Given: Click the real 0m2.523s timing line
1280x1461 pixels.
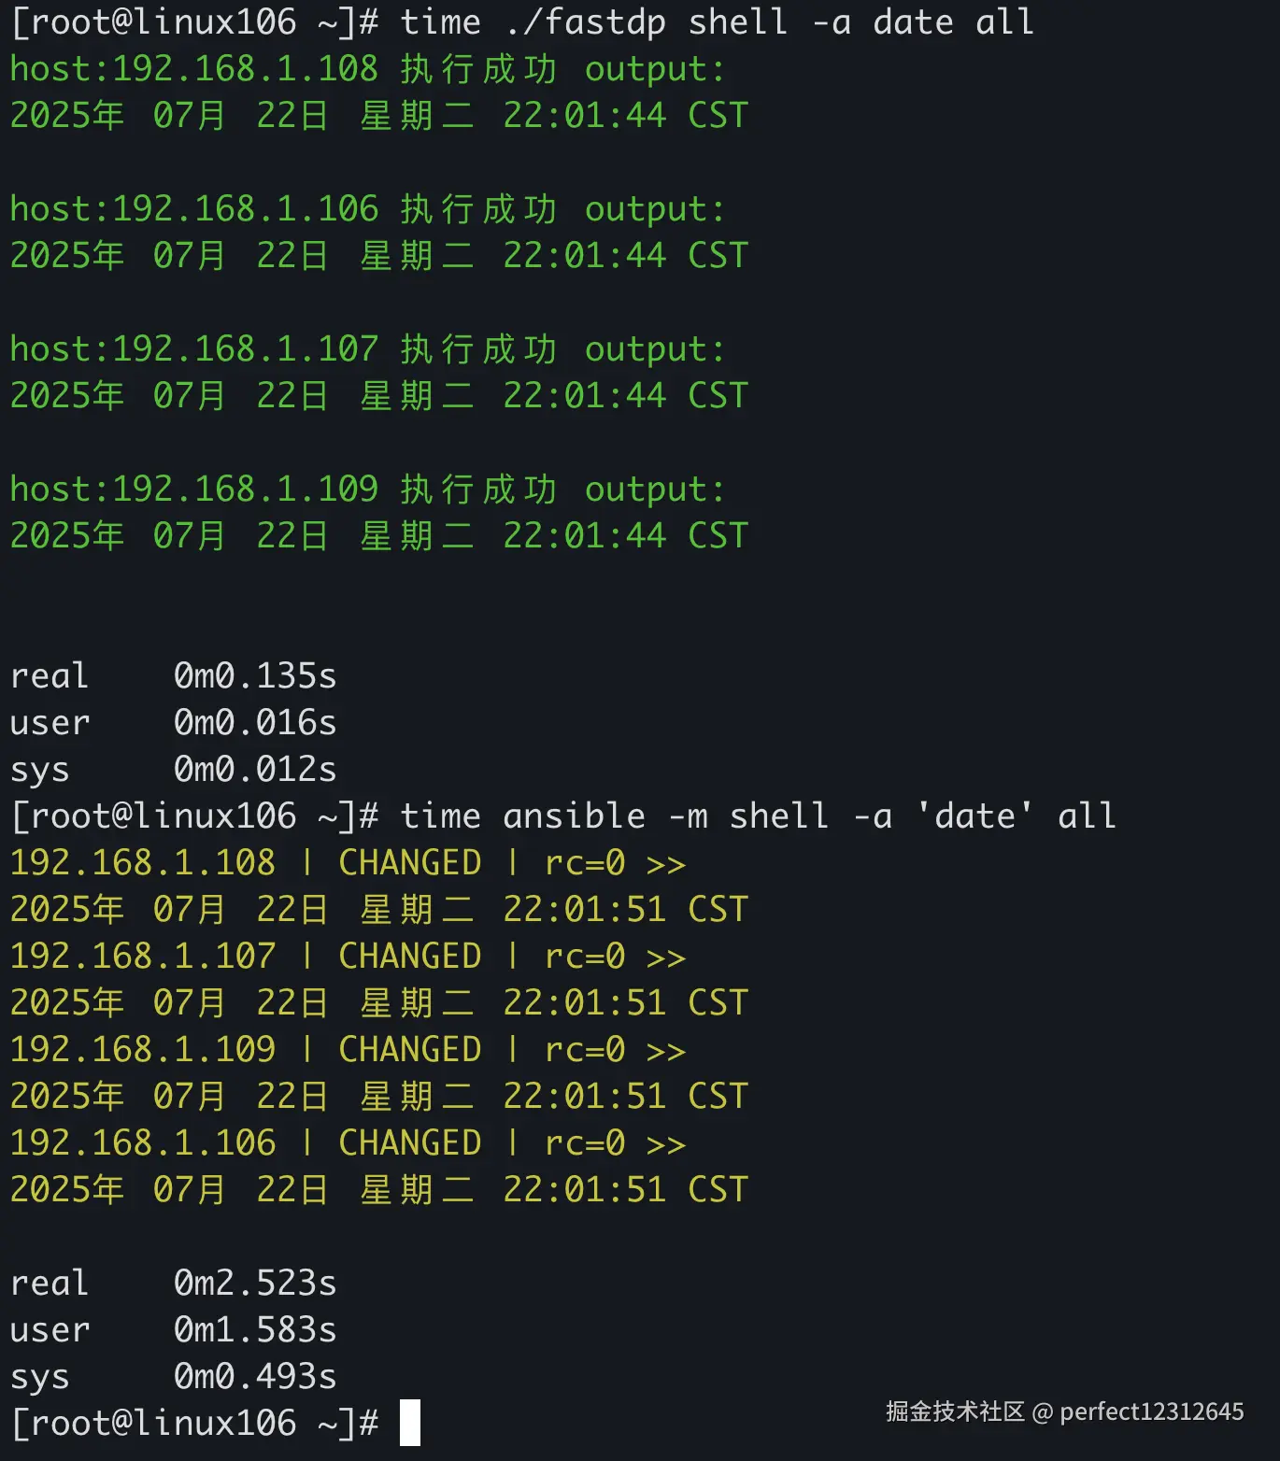Looking at the screenshot, I should pyautogui.click(x=174, y=1283).
